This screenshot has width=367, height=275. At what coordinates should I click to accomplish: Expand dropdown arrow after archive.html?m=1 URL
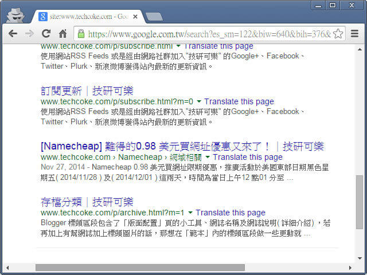click(x=190, y=213)
